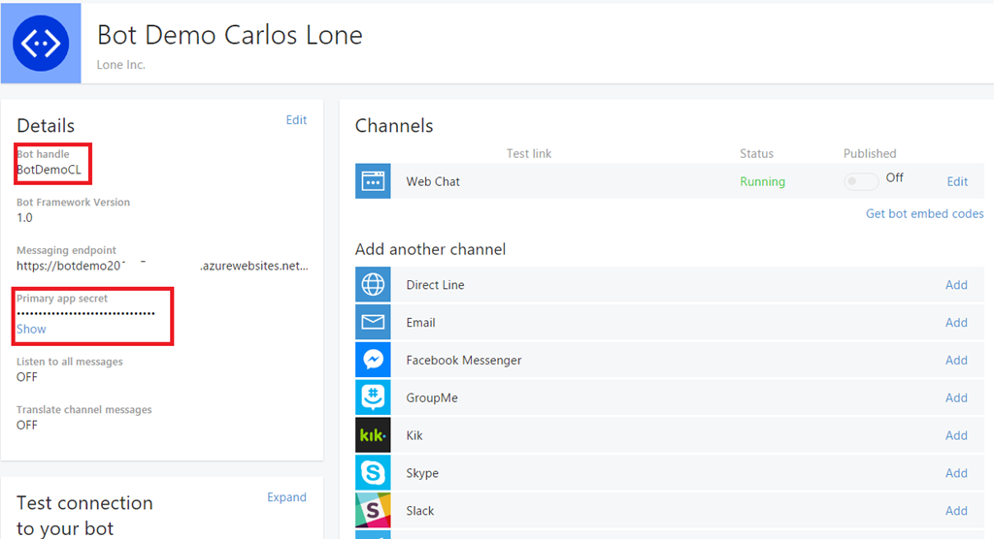The width and height of the screenshot is (994, 539).
Task: Click the Email envelope icon
Action: click(373, 322)
